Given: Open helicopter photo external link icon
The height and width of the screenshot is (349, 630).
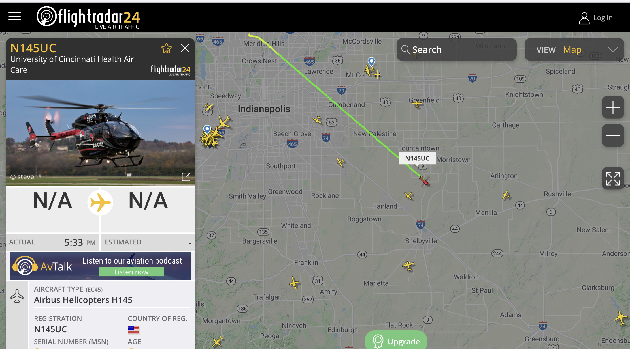Looking at the screenshot, I should point(186,177).
